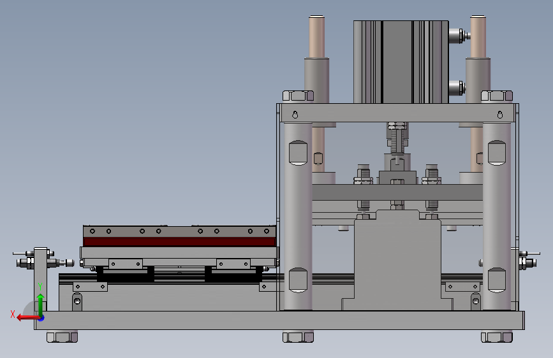
Task: Select the dark moving plate between the columns
Action: coord(397,192)
